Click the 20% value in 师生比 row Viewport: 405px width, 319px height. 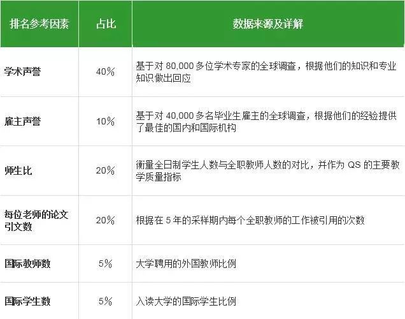105,170
